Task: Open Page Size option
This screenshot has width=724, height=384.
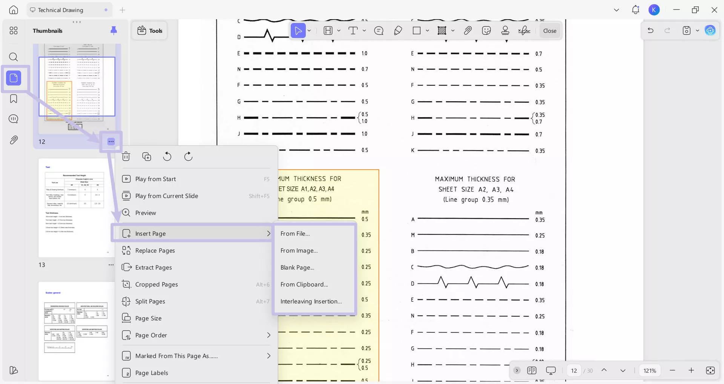Action: click(196, 318)
